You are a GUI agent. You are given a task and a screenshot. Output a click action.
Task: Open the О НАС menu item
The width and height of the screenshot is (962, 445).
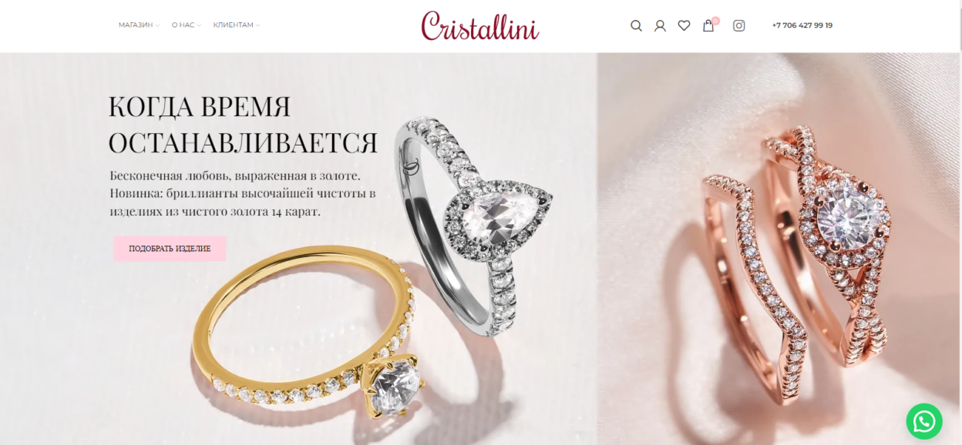(x=183, y=25)
